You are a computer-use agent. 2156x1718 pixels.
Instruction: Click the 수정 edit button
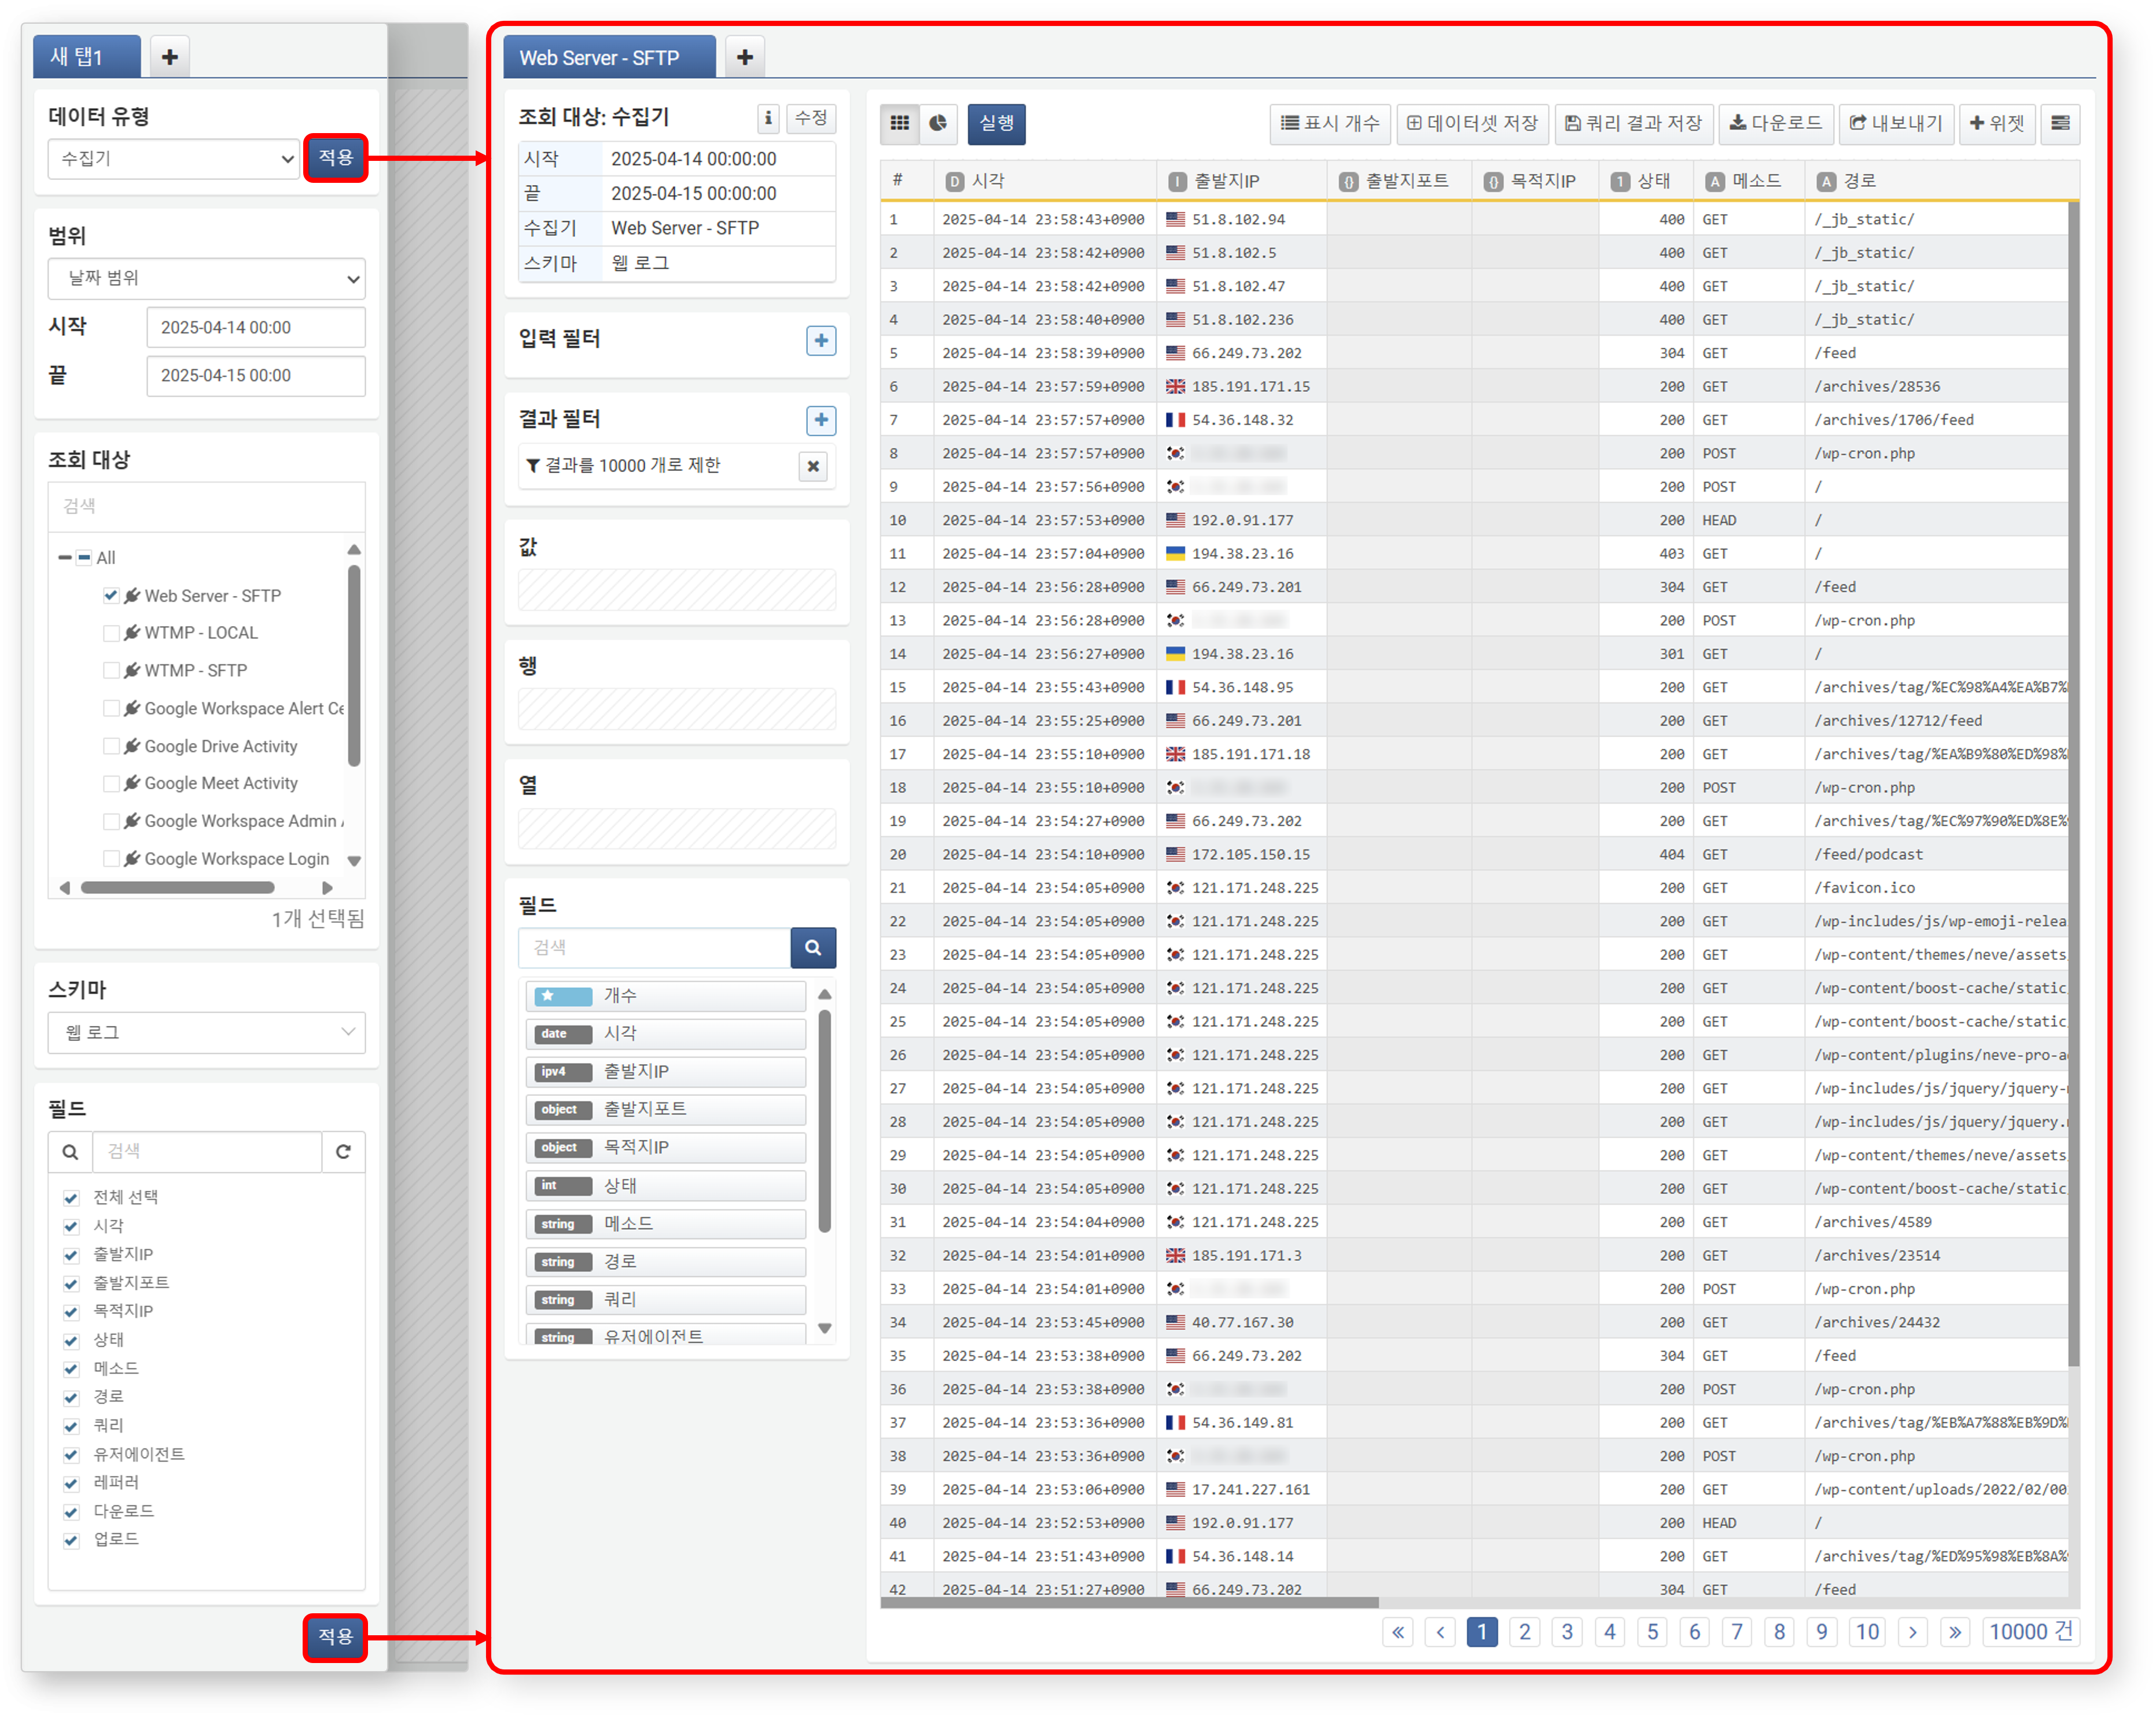click(811, 118)
